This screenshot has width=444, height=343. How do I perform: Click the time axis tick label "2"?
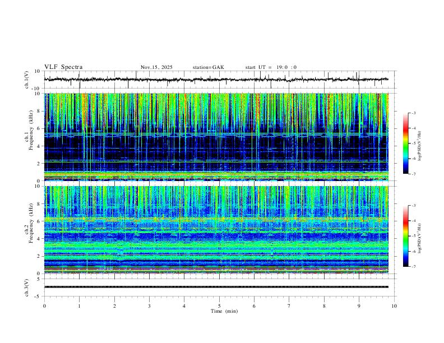(114, 306)
